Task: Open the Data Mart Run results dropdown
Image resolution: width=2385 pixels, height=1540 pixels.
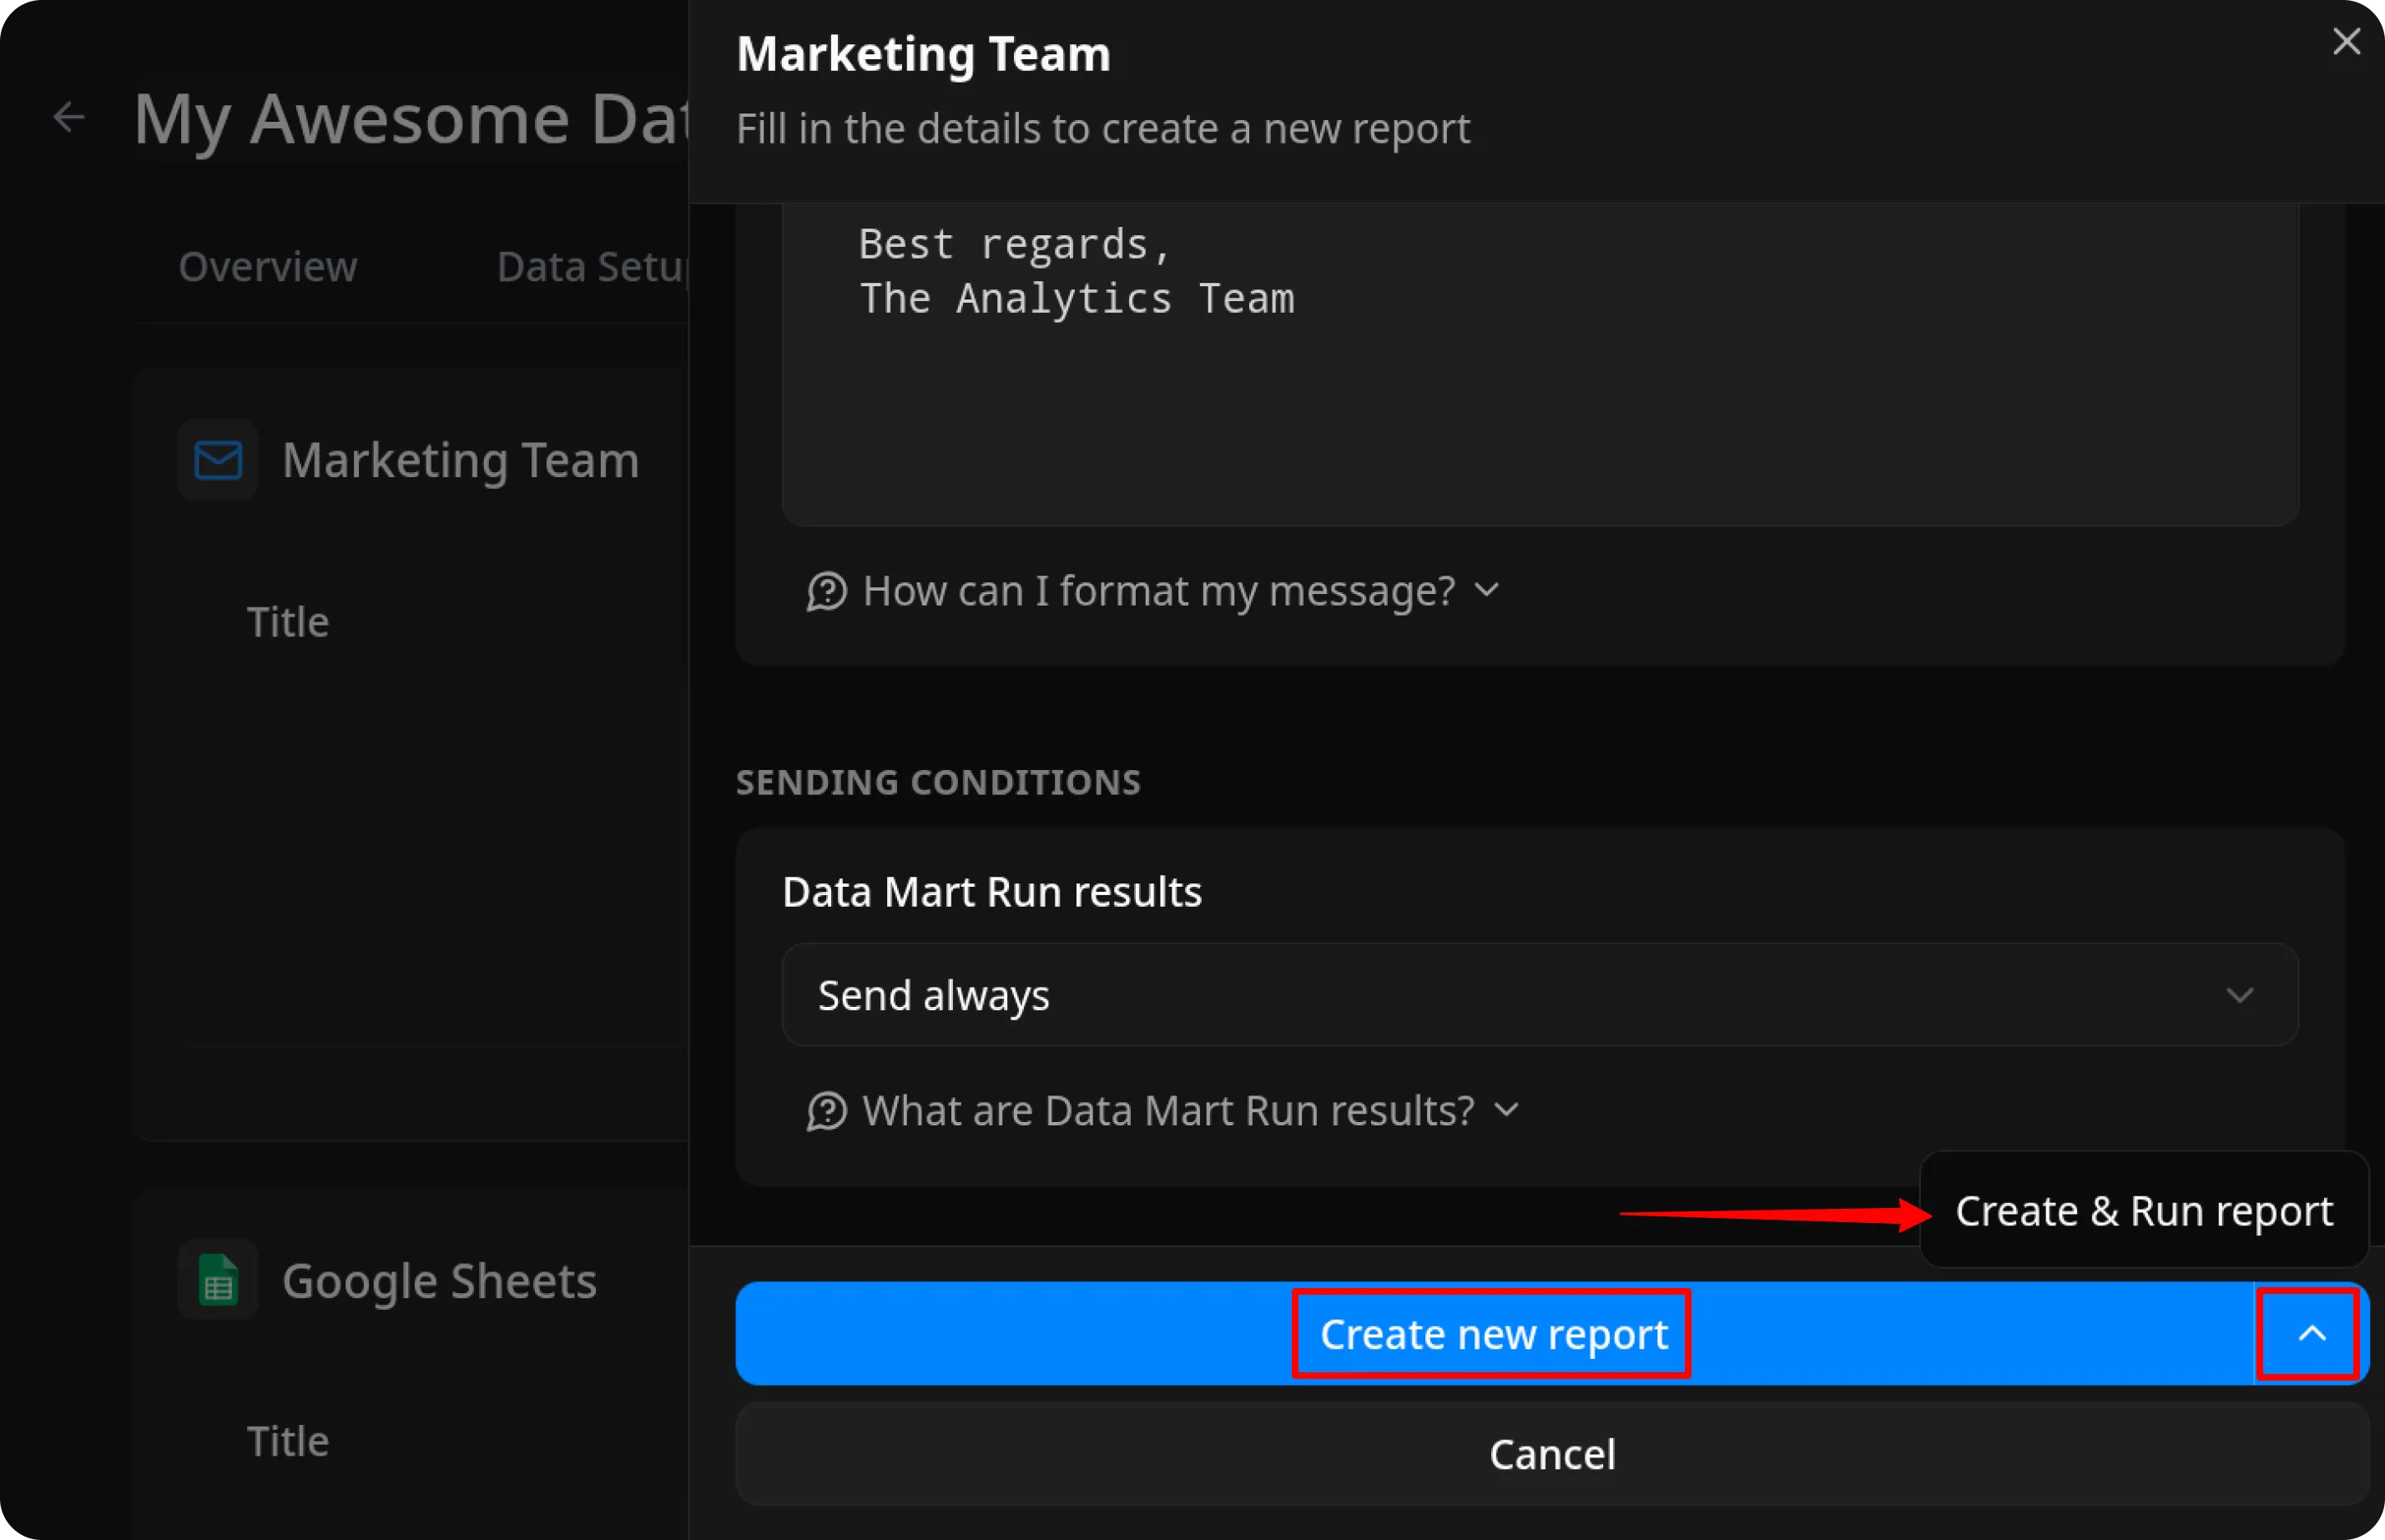Action: [x=1540, y=995]
